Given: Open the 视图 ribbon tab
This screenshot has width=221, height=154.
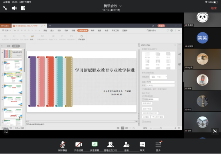Looking at the screenshot, I should click(x=100, y=30).
